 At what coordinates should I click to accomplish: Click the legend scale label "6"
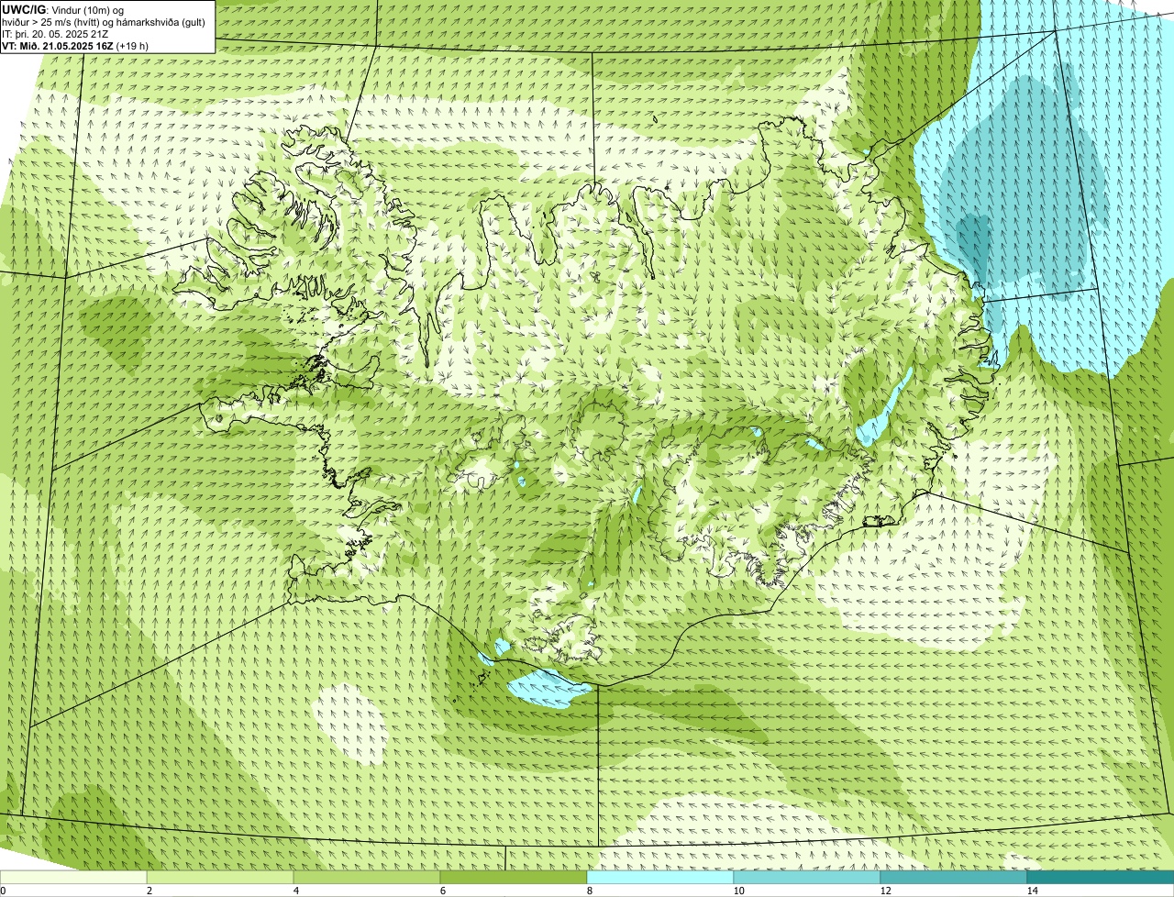[x=442, y=891]
